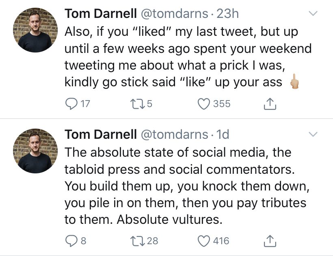This screenshot has width=333, height=256.
Task: Reply to the tweet about "liked" my last tweet
Action: tap(71, 104)
